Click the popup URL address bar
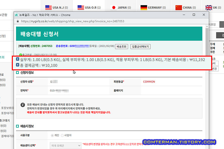This screenshot has width=224, height=149. (73, 21)
